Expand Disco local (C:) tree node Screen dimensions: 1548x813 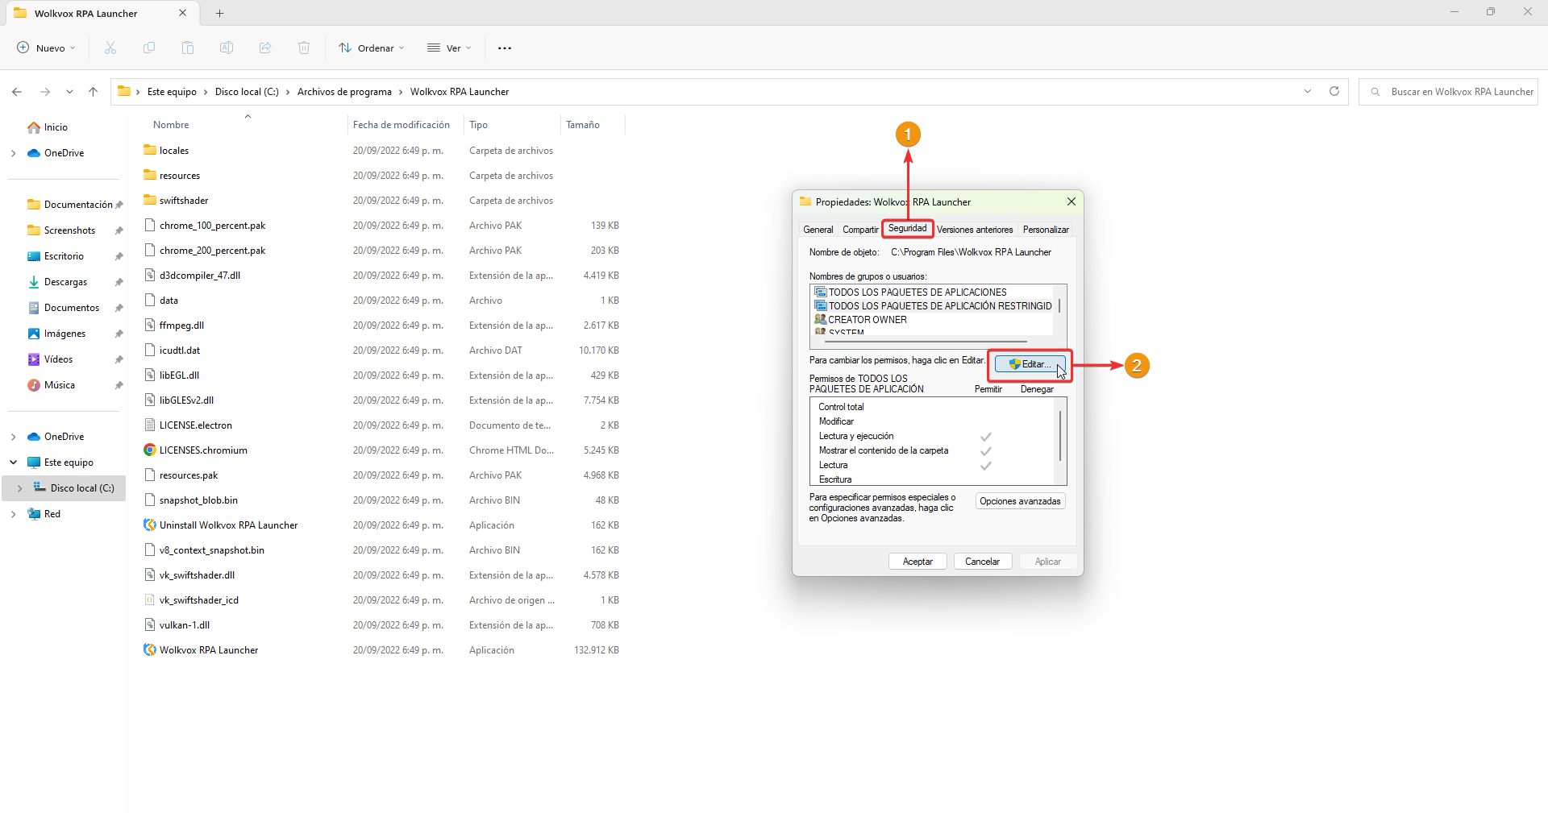19,488
